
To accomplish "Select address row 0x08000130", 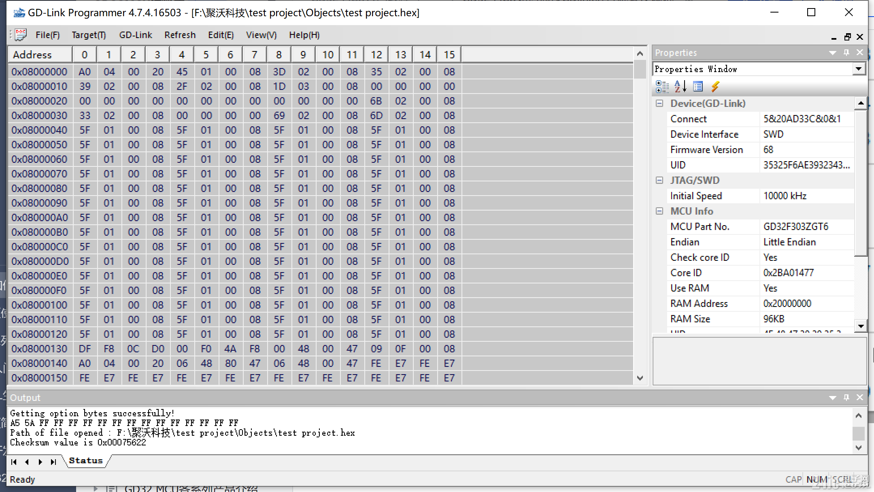I will point(39,349).
